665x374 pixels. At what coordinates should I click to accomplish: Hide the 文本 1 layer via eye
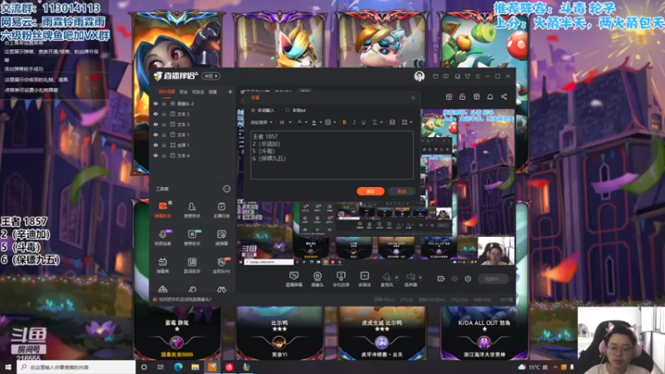(x=155, y=135)
